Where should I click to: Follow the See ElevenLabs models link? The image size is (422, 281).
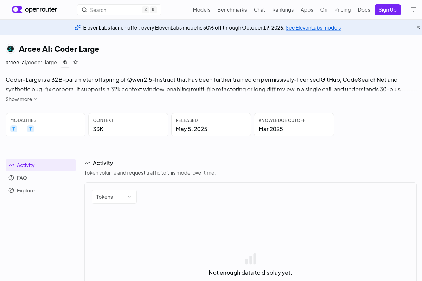tap(313, 28)
